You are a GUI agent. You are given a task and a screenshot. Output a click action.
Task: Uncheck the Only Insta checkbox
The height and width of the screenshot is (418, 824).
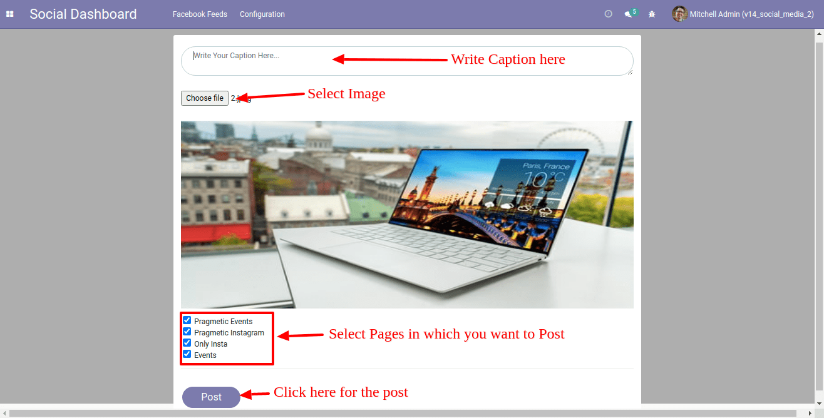pyautogui.click(x=187, y=343)
